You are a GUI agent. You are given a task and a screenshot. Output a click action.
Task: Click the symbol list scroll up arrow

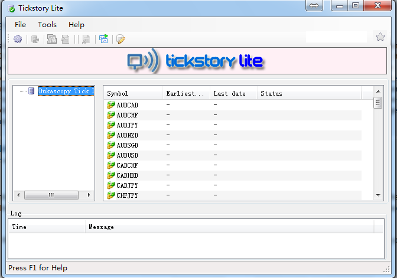378,91
